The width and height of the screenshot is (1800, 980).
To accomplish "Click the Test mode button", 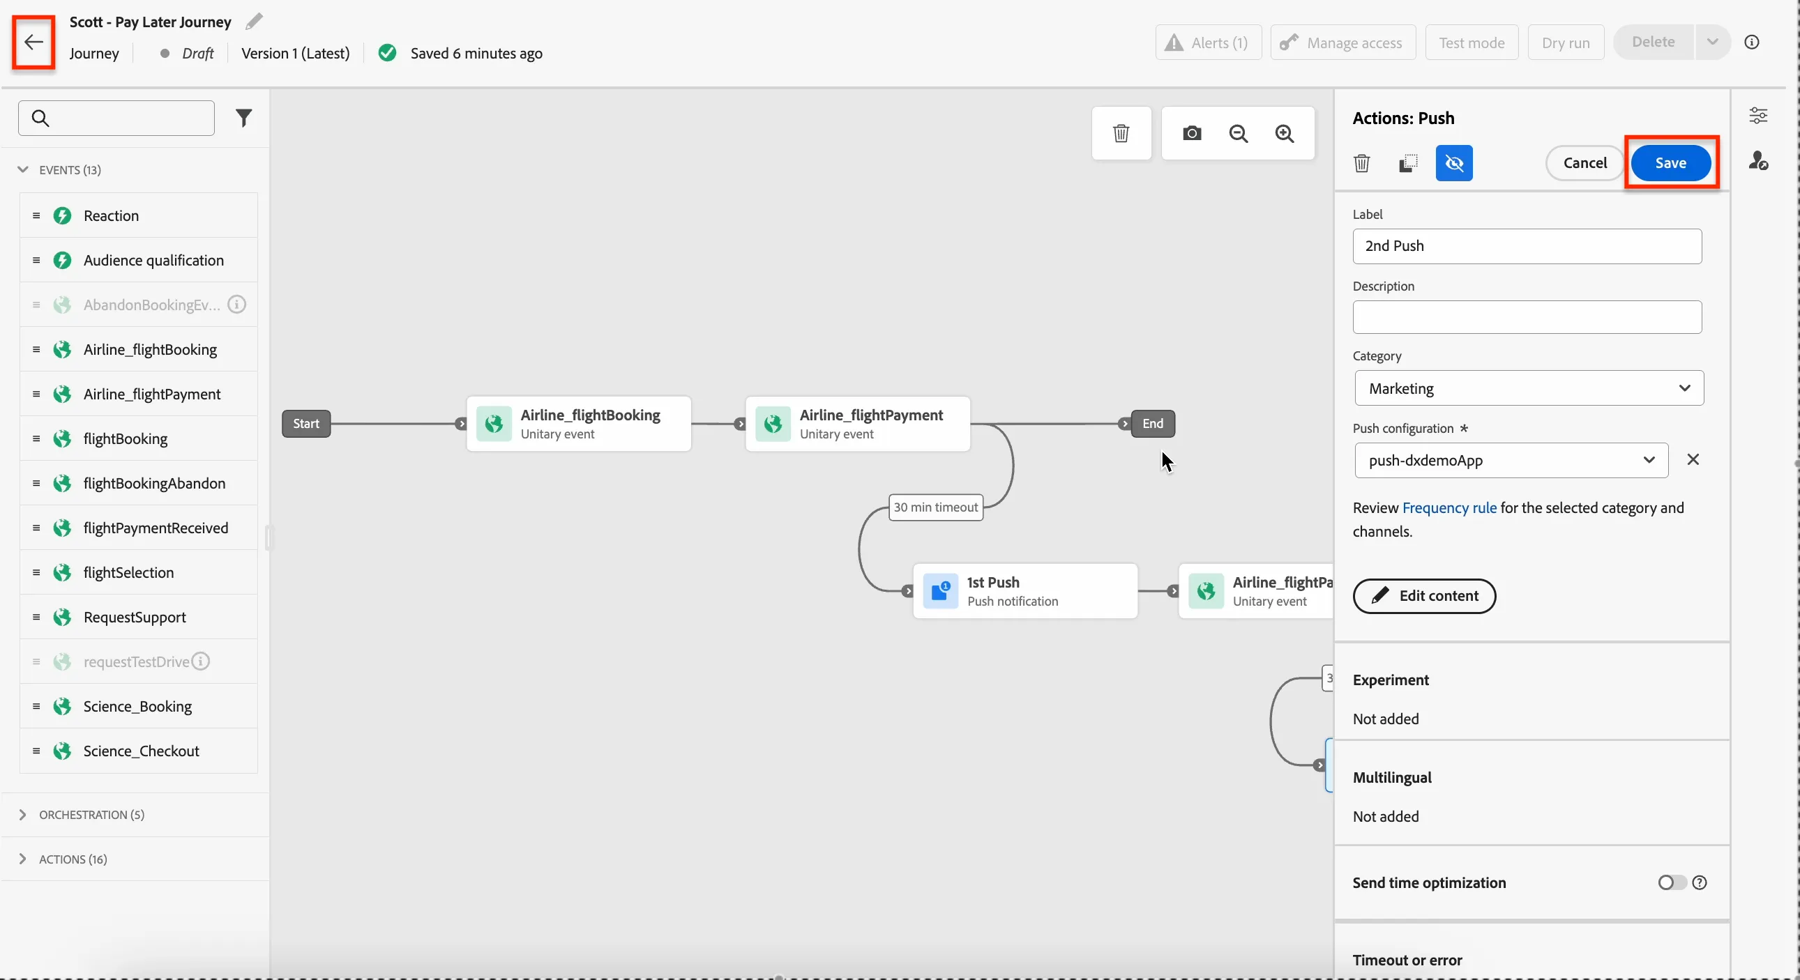I will click(1472, 43).
